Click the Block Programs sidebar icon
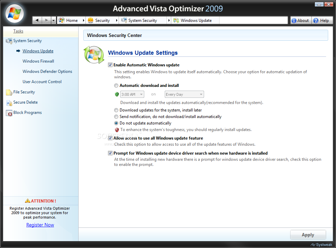336x248 pixels. click(9, 113)
